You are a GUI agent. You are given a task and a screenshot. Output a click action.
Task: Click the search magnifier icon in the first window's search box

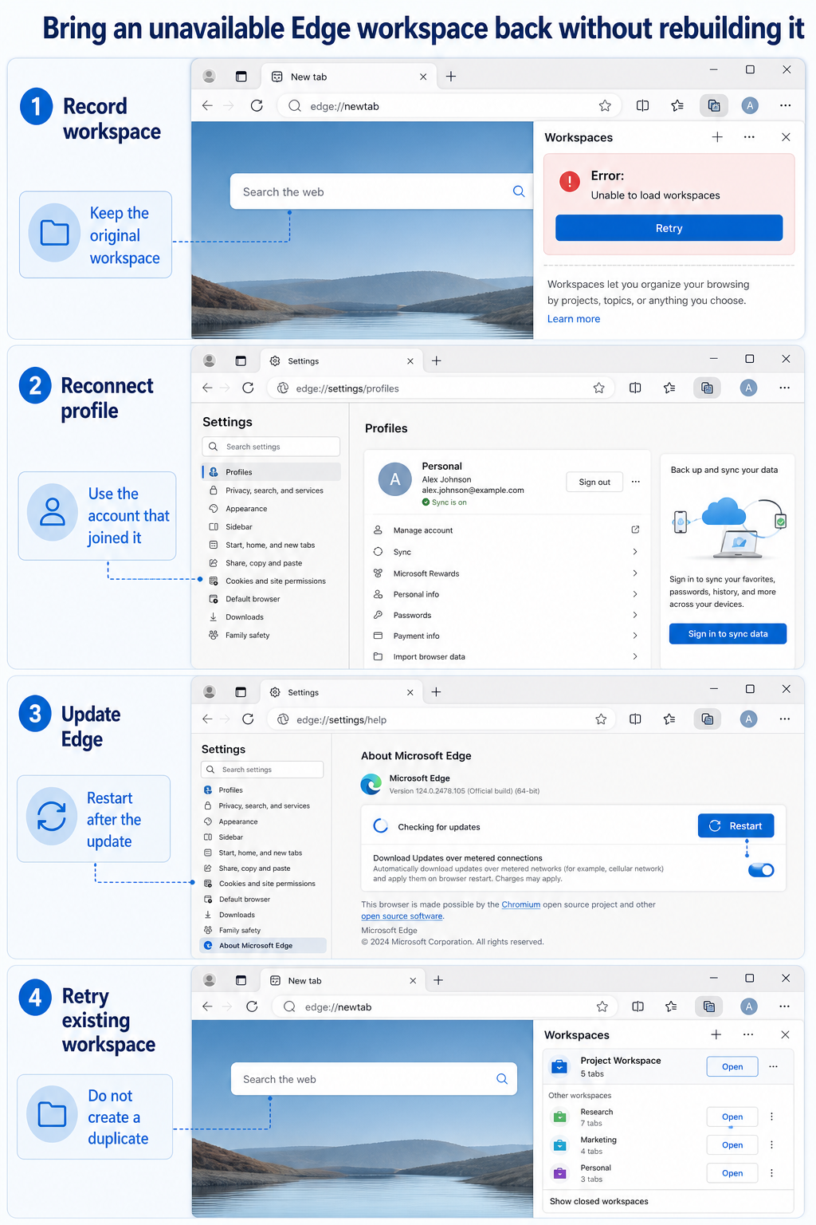(x=519, y=191)
